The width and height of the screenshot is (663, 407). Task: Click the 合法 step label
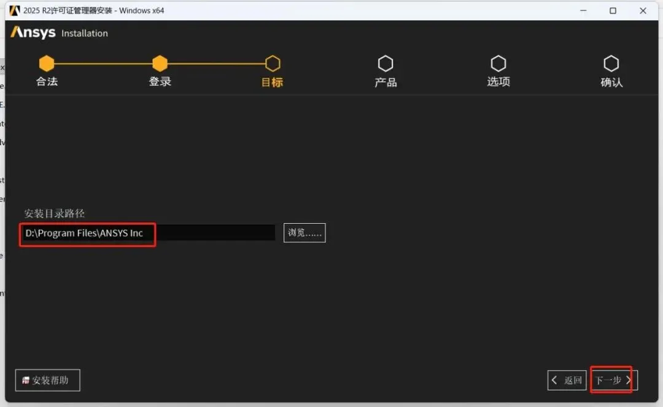(47, 82)
